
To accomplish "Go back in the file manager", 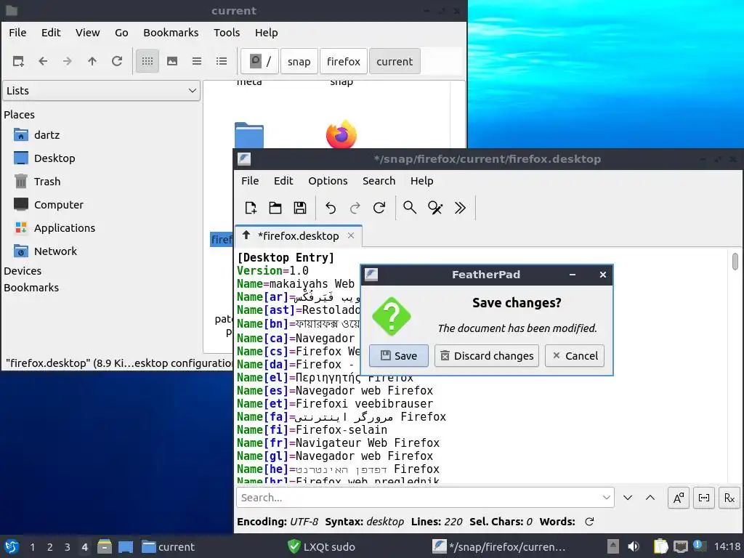I will pyautogui.click(x=43, y=61).
